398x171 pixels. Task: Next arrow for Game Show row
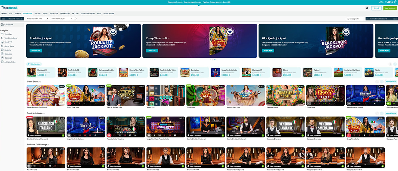click(381, 82)
